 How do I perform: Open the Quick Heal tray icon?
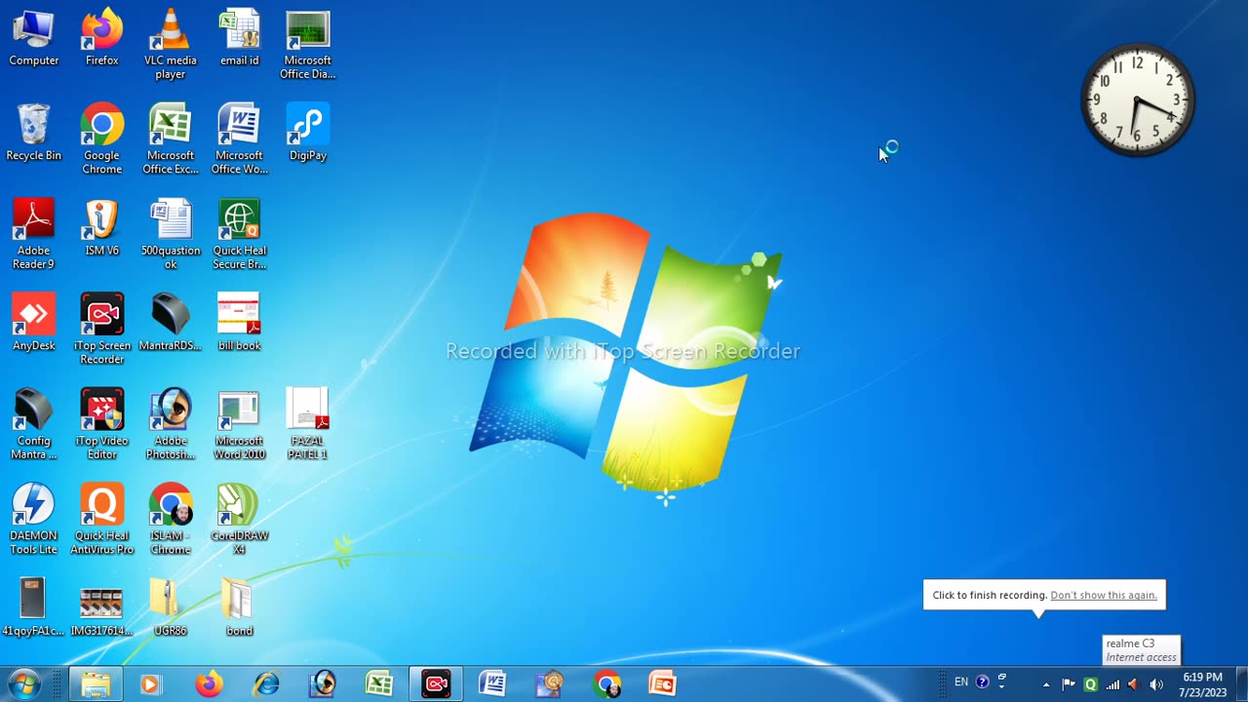pos(1090,684)
